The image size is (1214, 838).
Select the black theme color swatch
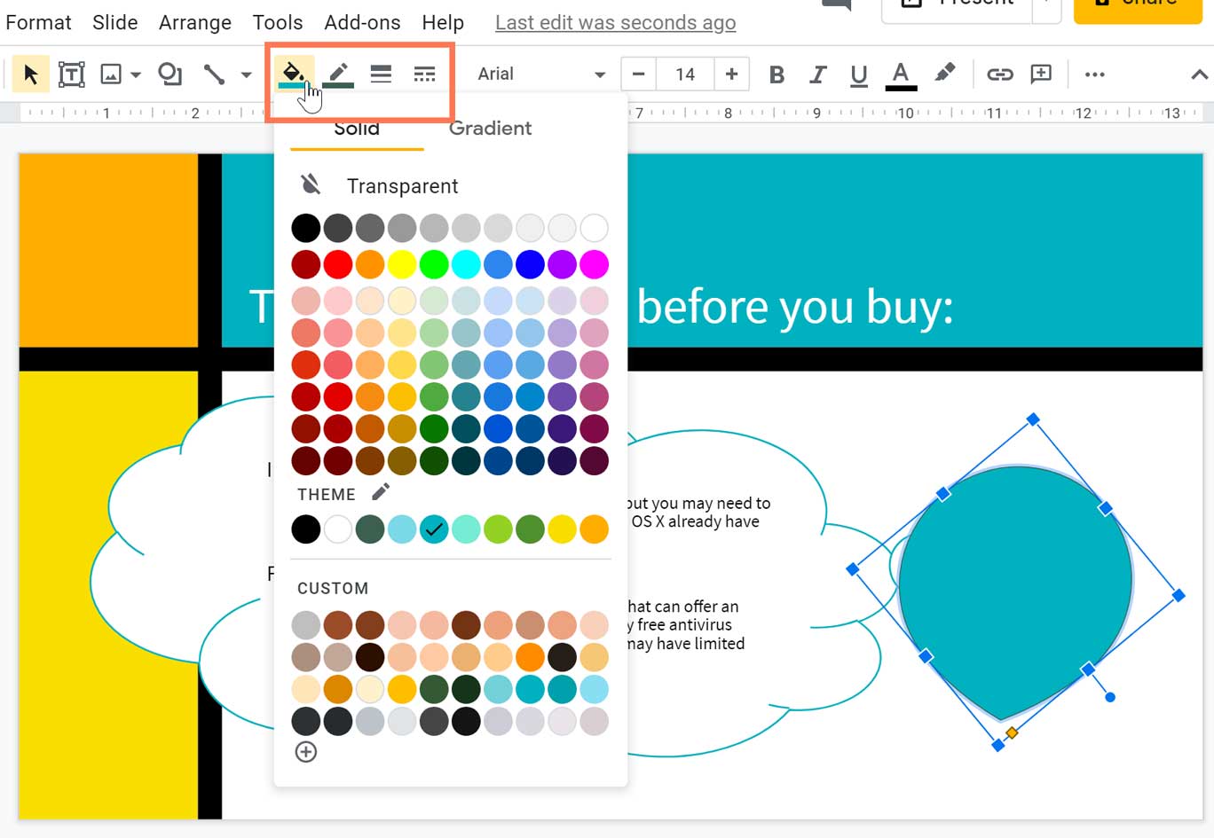[305, 529]
